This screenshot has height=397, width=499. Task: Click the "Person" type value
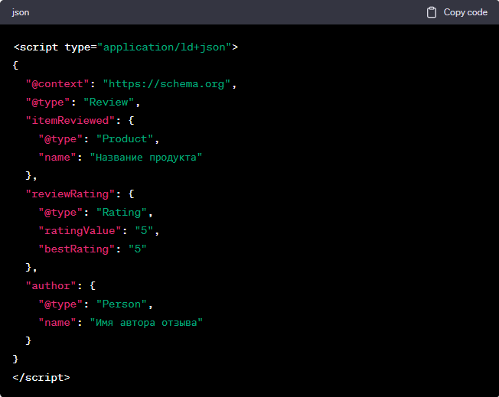[x=121, y=304]
